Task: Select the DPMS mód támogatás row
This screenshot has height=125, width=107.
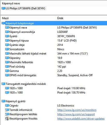Action: pyautogui.click(x=54, y=75)
